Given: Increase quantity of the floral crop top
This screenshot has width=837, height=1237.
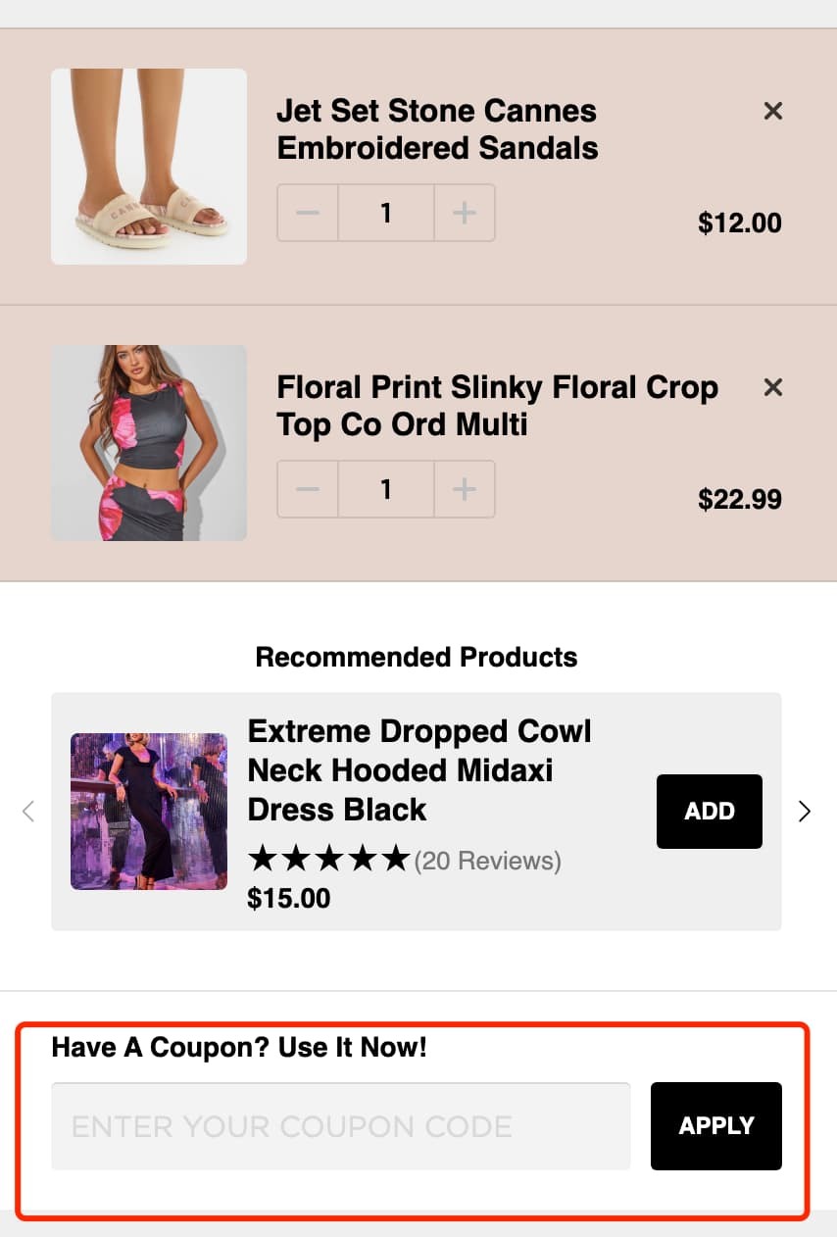Looking at the screenshot, I should [x=464, y=489].
